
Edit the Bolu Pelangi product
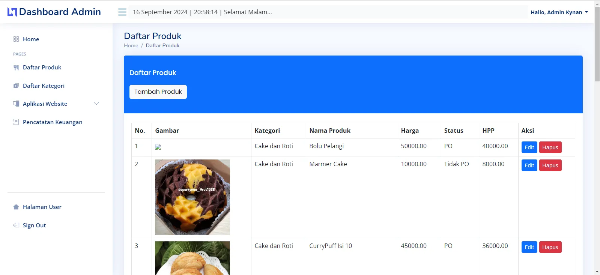(x=529, y=147)
